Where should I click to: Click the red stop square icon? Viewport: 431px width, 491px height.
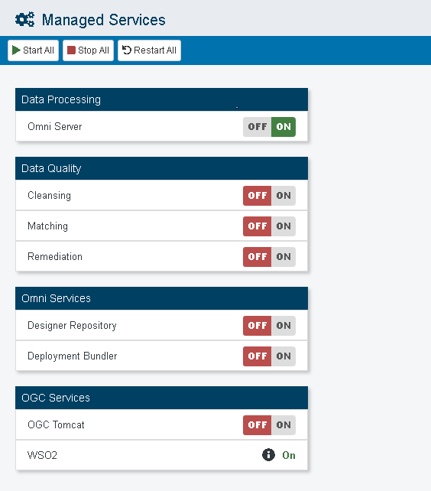coord(71,50)
